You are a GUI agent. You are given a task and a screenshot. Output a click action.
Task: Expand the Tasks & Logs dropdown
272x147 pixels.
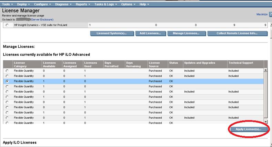tap(105, 4)
